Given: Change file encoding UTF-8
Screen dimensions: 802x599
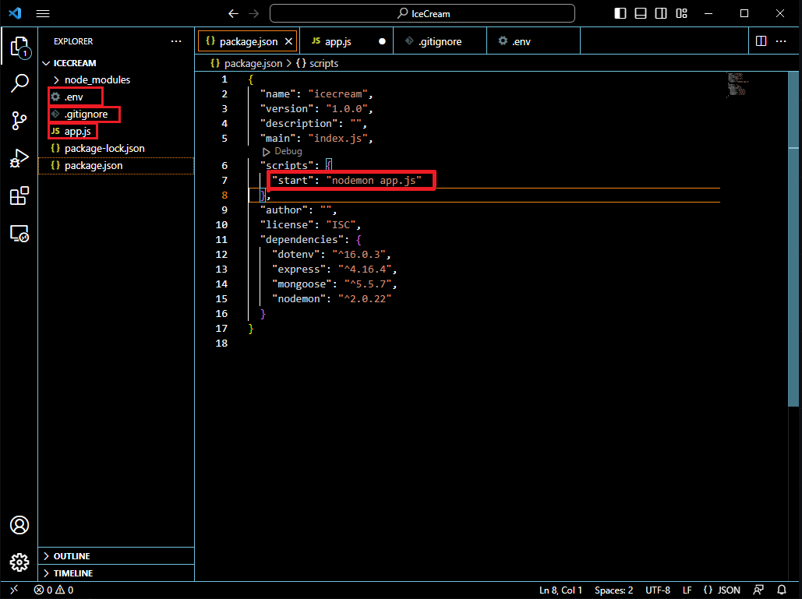Looking at the screenshot, I should pos(658,590).
